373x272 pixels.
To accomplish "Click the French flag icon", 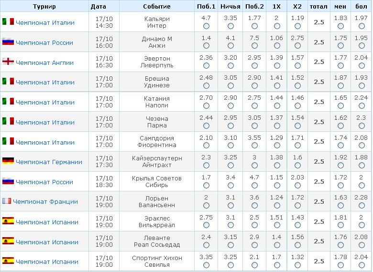I will 7,201.
